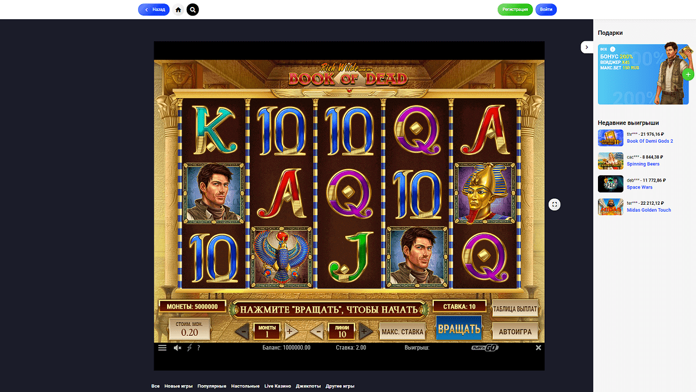Open the ТАБЛИЦА ВЫПЛАТ paytable

pos(515,308)
